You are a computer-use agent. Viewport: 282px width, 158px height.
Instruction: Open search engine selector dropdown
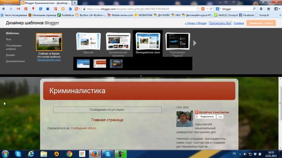(x=219, y=9)
